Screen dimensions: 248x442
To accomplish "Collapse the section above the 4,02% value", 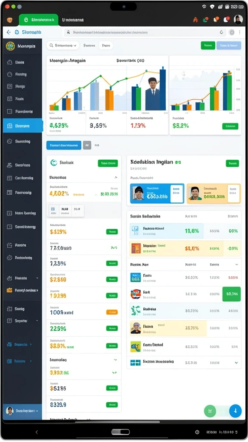I will (116, 177).
